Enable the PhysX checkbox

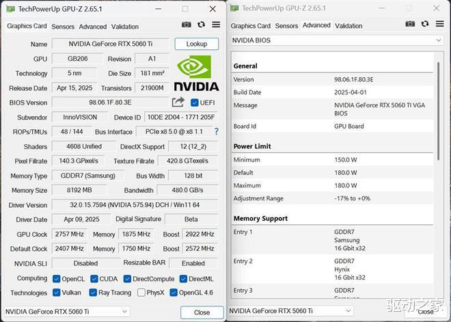[x=141, y=293]
